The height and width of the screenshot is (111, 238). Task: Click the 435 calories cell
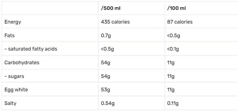point(115,22)
